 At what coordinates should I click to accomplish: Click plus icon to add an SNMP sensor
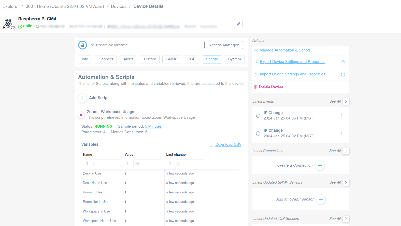pyautogui.click(x=321, y=200)
